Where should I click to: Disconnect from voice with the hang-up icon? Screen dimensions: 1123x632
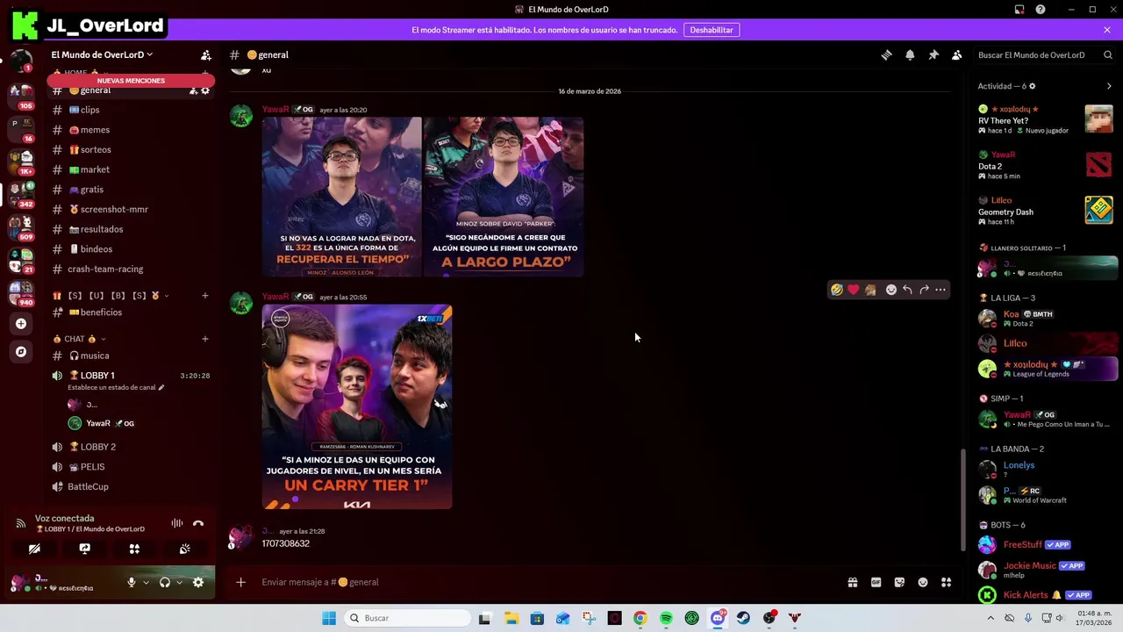(198, 523)
